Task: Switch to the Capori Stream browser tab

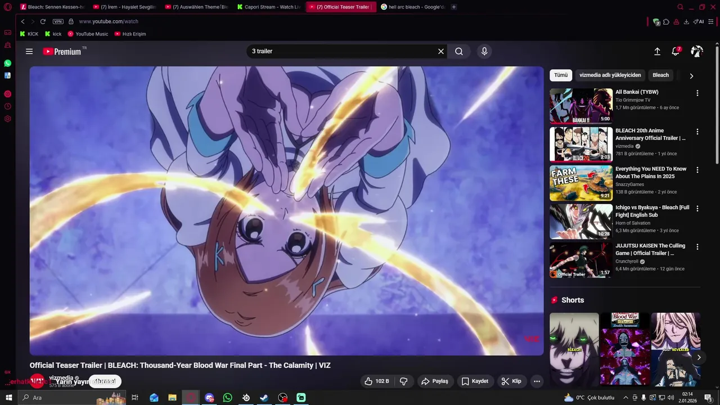Action: [269, 7]
